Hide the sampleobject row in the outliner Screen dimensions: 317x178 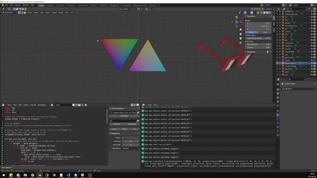[312, 63]
